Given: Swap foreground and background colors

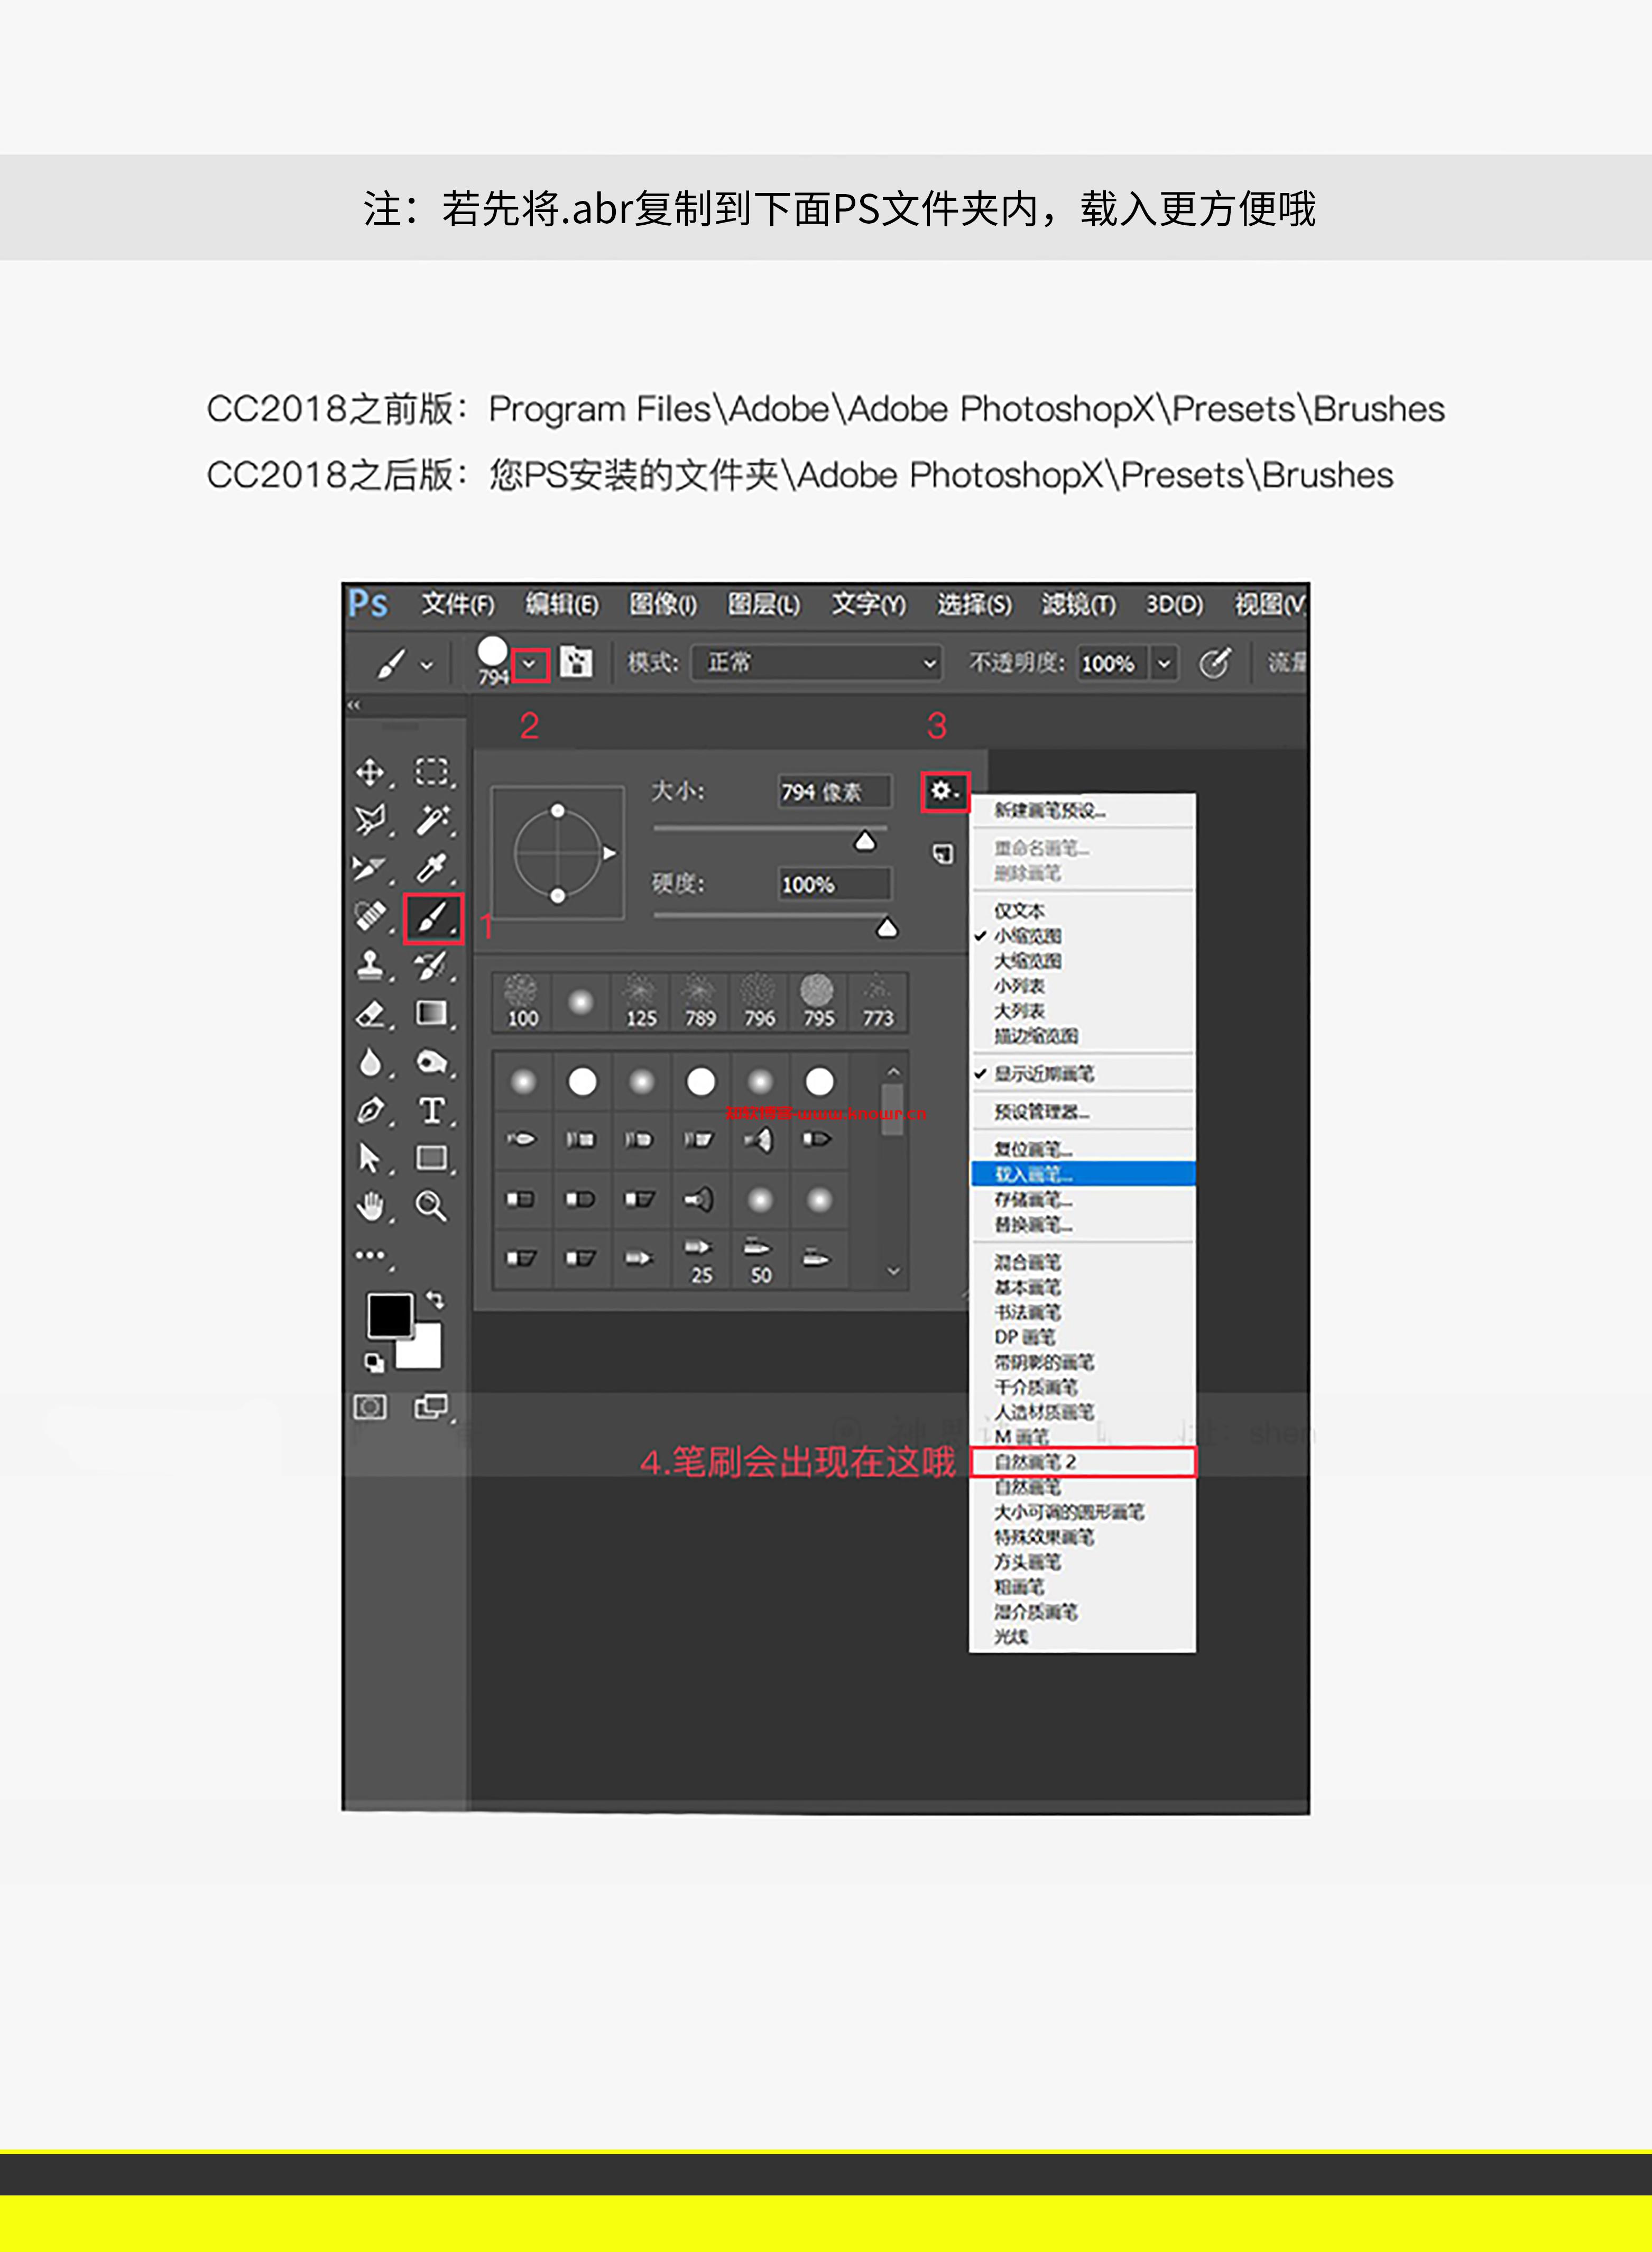Looking at the screenshot, I should (435, 1299).
